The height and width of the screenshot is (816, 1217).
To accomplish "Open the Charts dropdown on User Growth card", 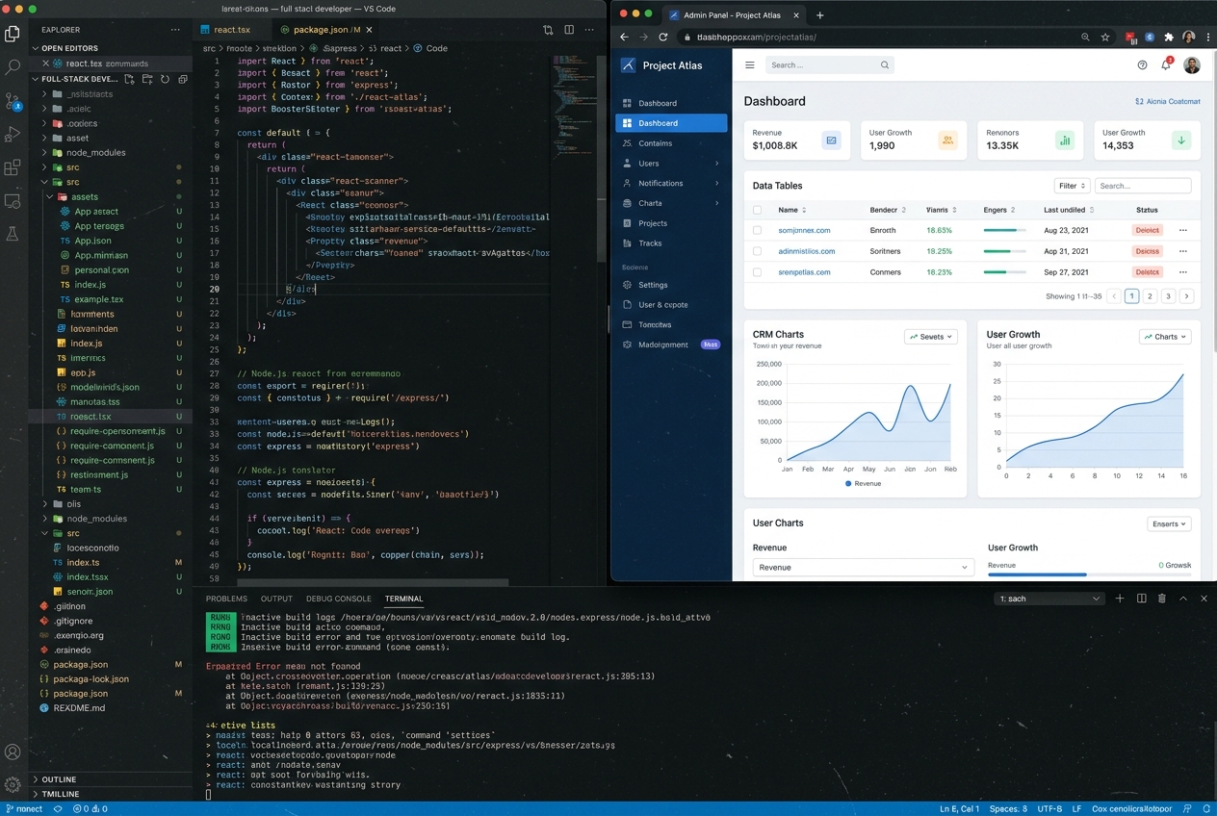I will pyautogui.click(x=1165, y=337).
